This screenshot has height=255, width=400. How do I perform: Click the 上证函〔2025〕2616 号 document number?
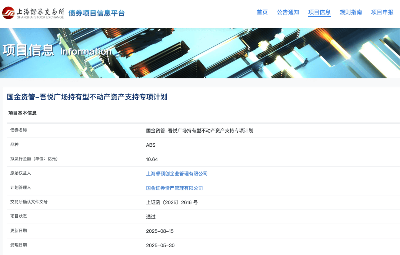coord(172,202)
